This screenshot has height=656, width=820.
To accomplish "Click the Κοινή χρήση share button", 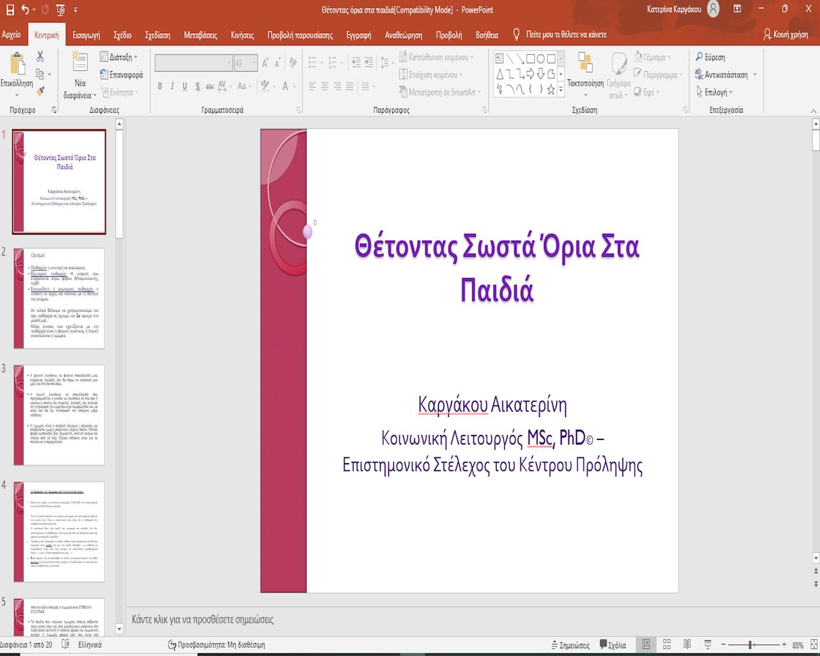I will point(785,35).
